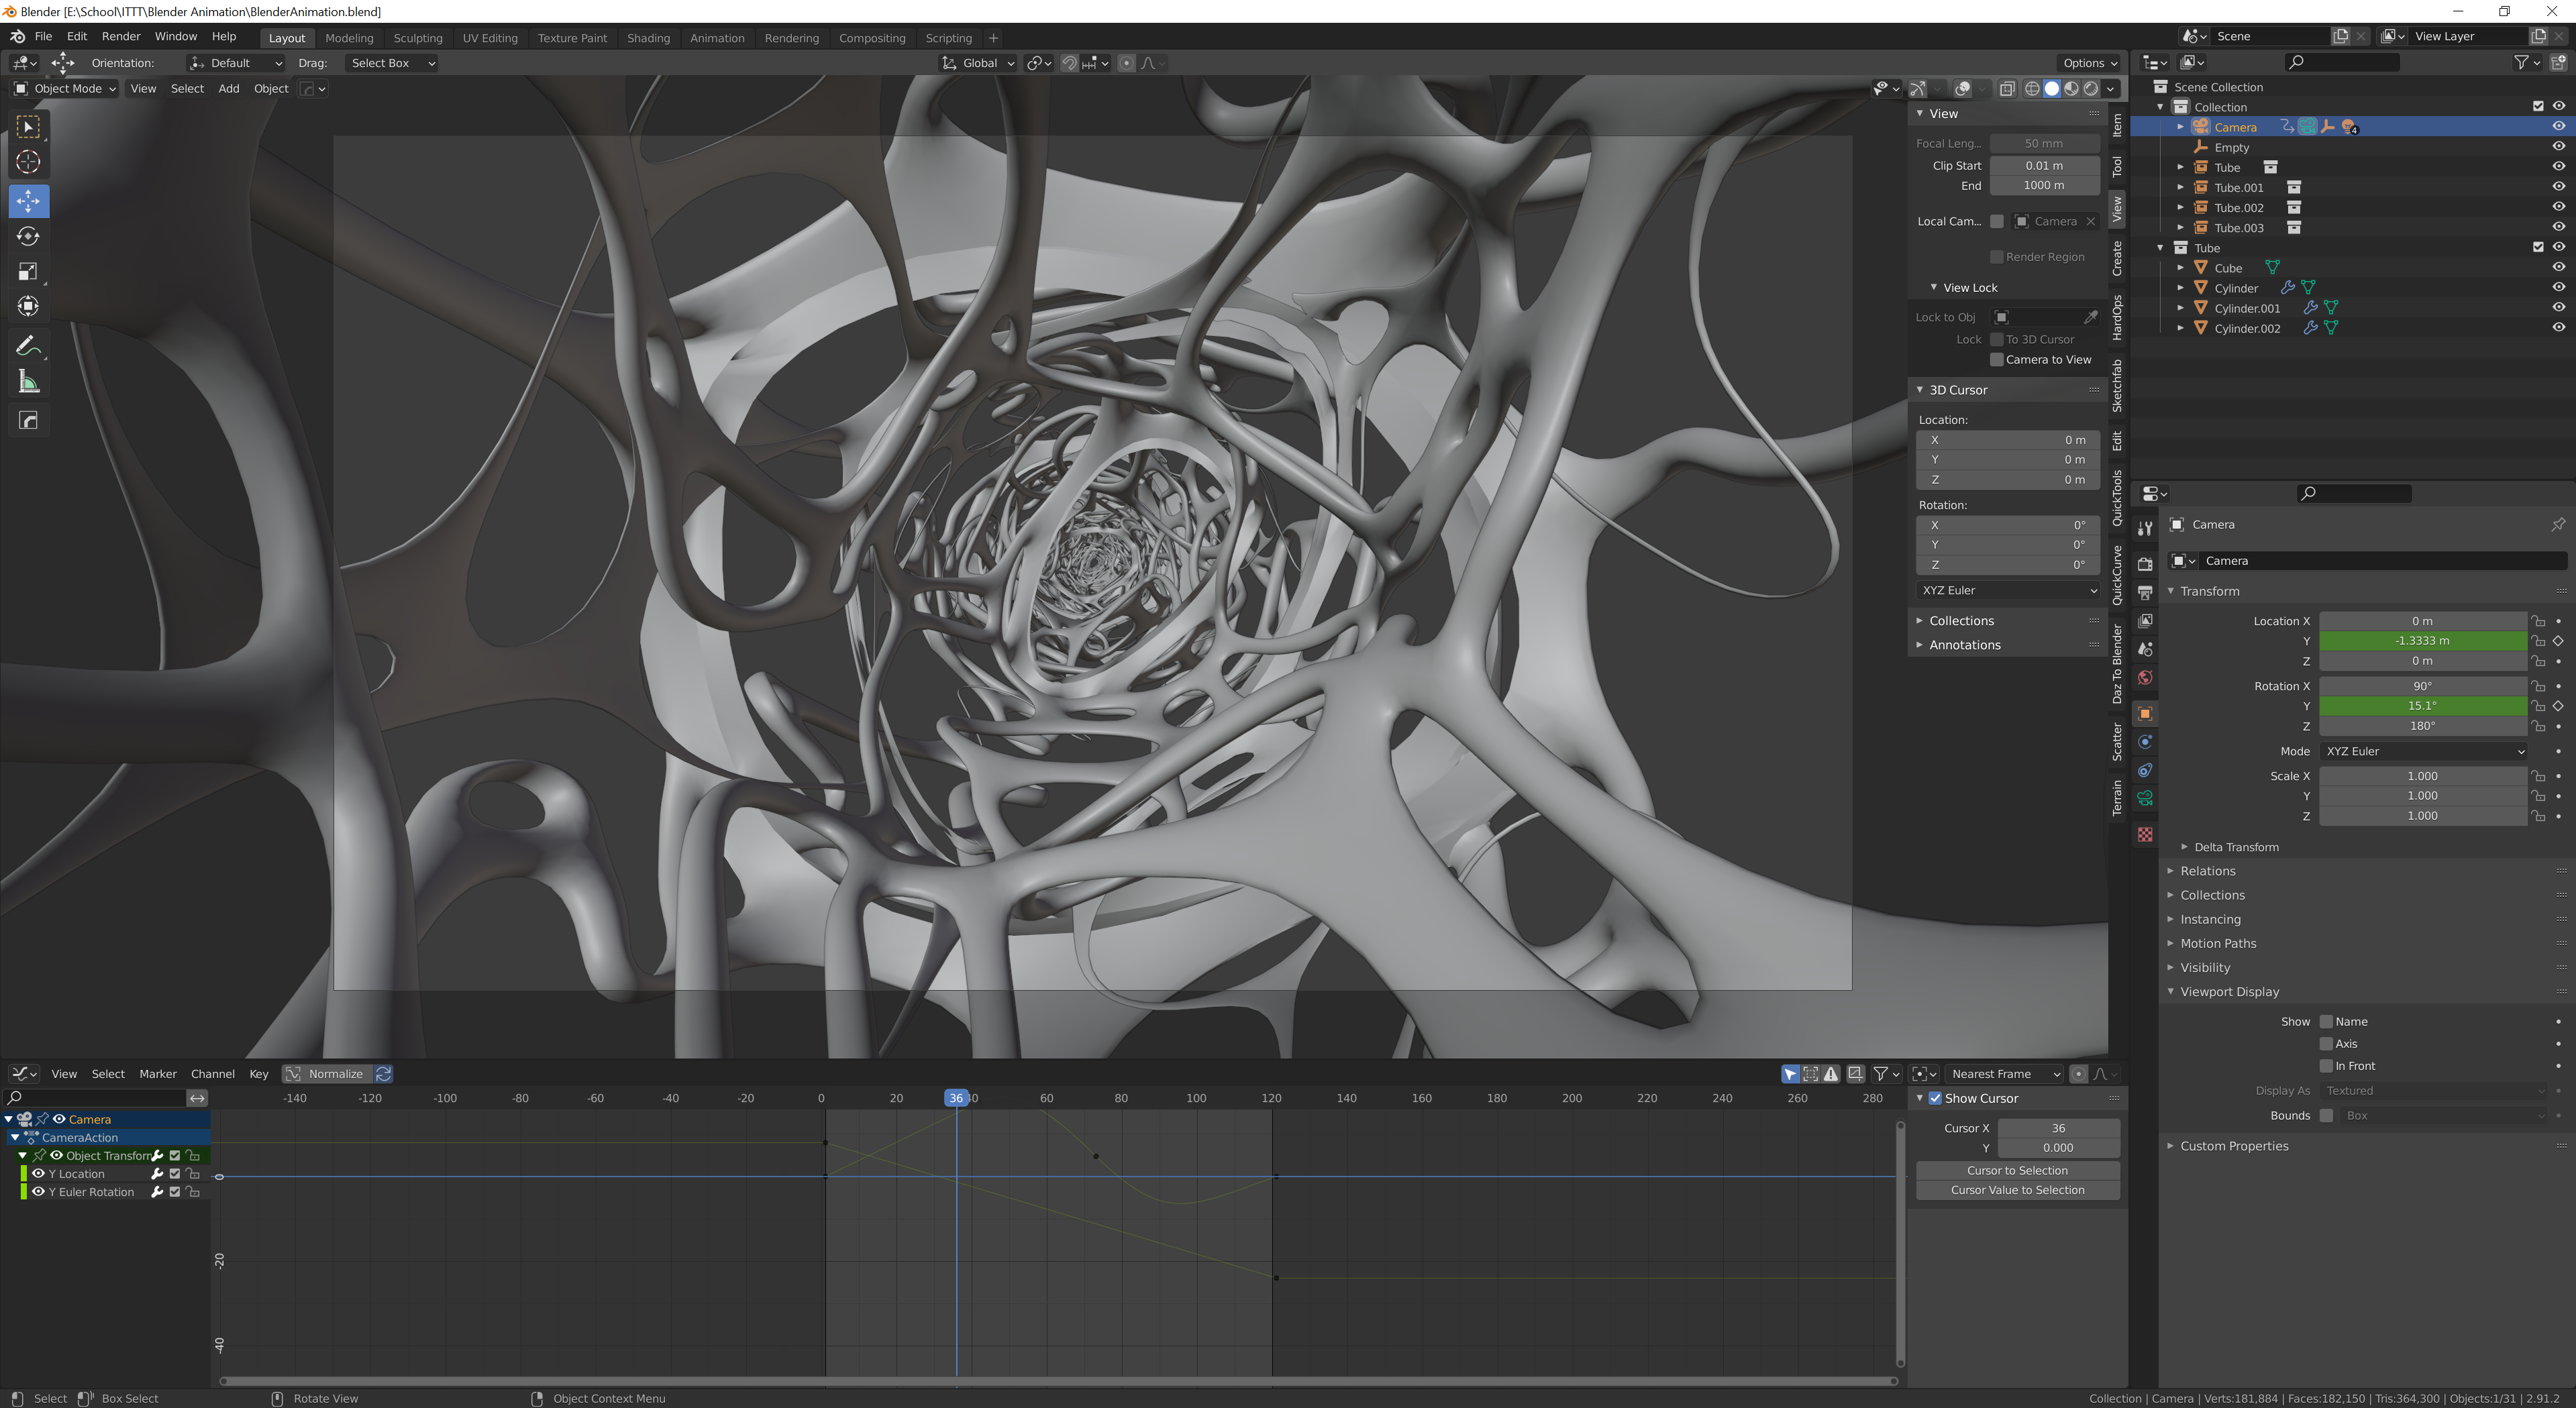Toggle the Show Cursor checkbox
This screenshot has height=1408, width=2576.
click(x=1935, y=1098)
